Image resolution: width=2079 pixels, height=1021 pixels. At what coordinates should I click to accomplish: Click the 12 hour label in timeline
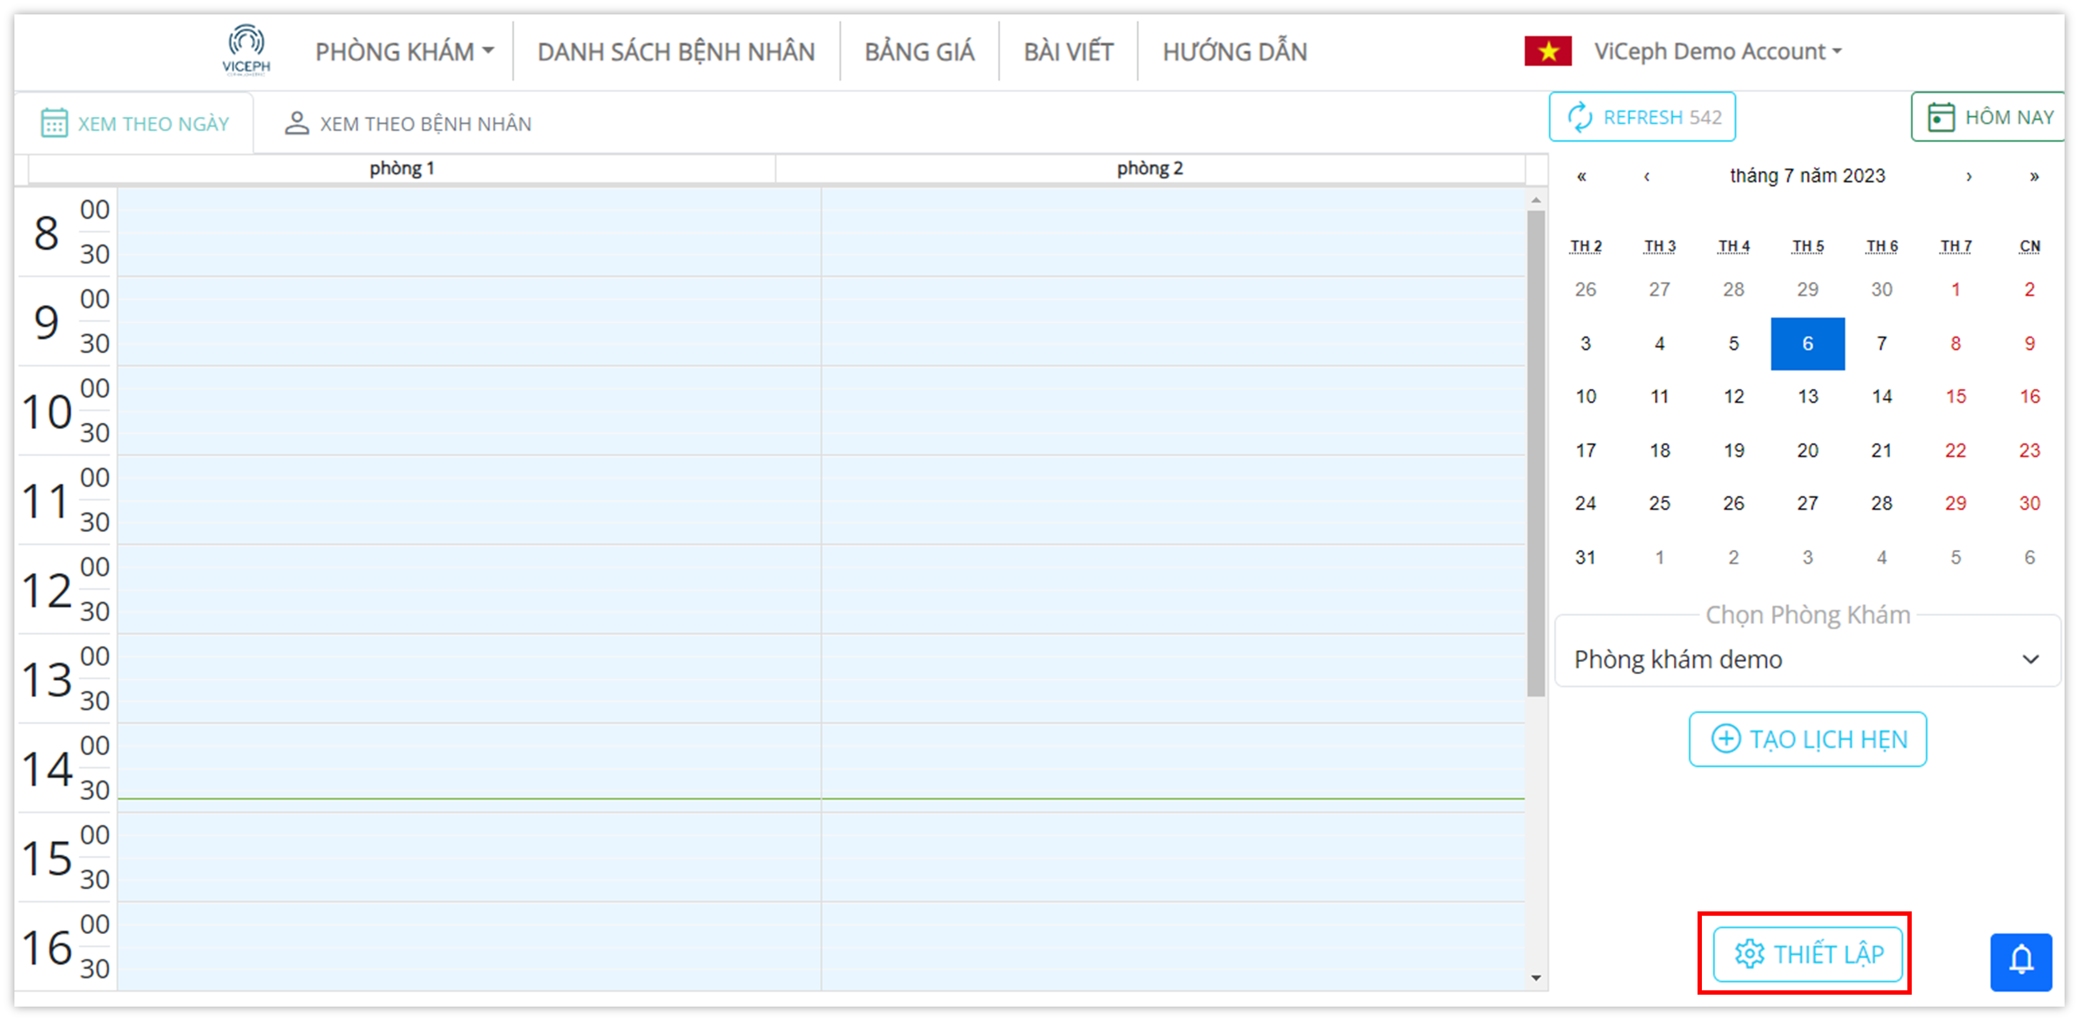[x=46, y=591]
